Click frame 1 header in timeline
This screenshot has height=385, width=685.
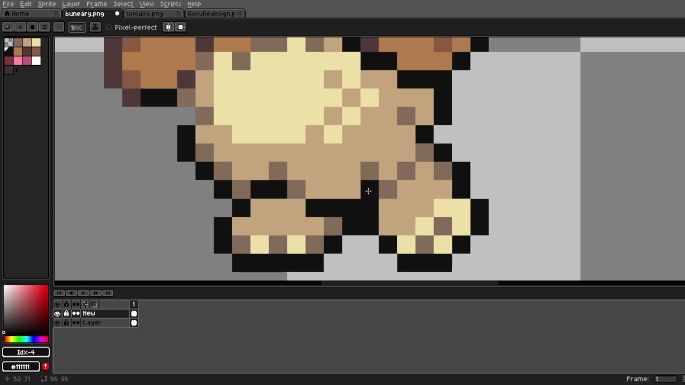(x=134, y=304)
